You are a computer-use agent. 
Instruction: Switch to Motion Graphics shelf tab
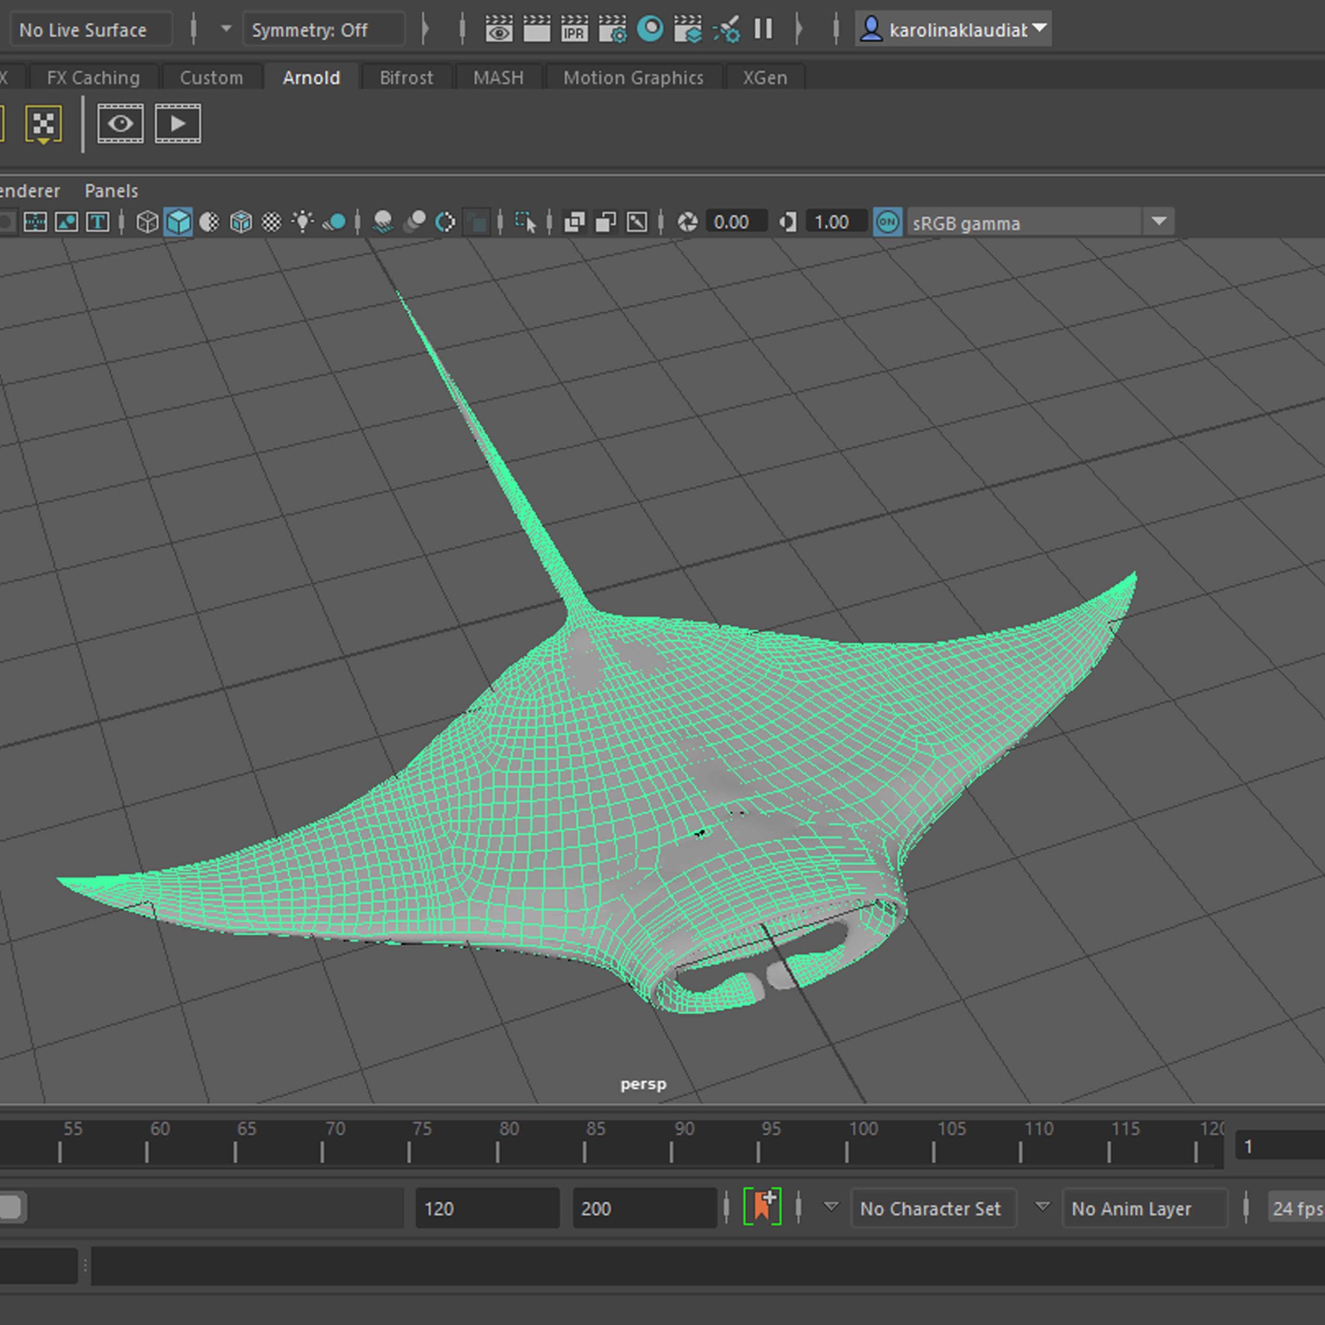point(634,78)
